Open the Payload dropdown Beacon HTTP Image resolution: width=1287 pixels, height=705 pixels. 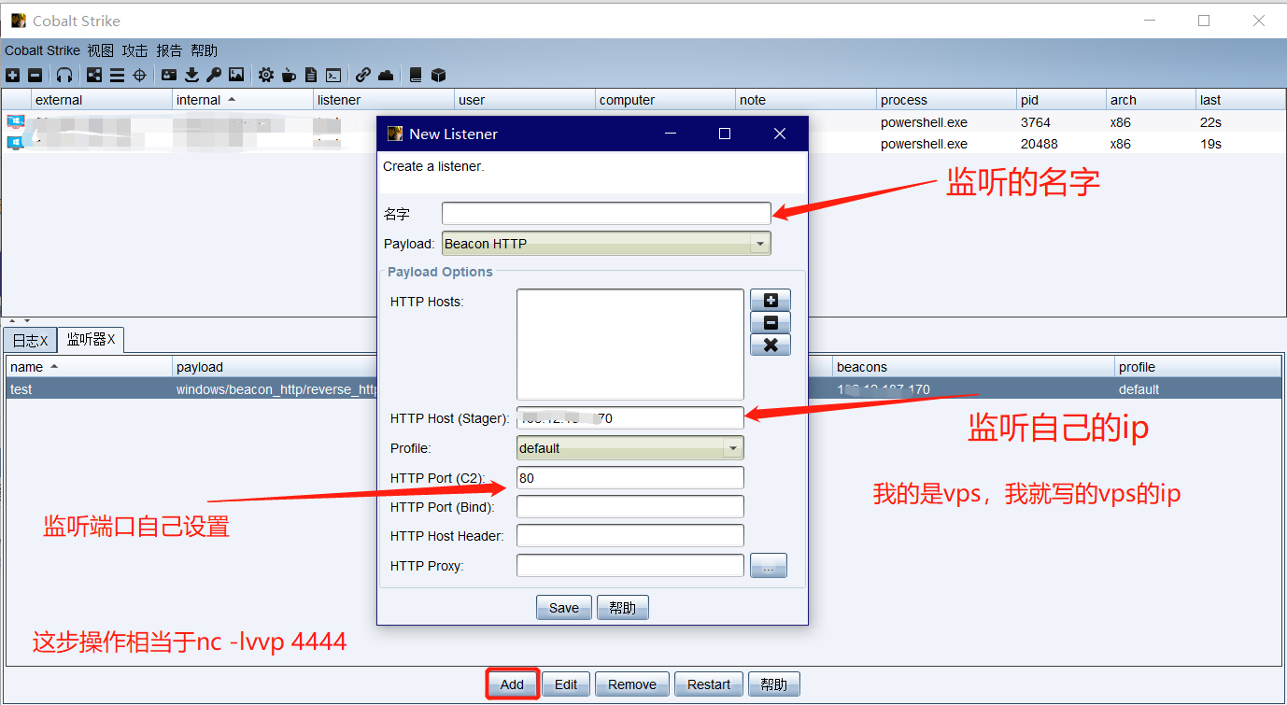[606, 244]
